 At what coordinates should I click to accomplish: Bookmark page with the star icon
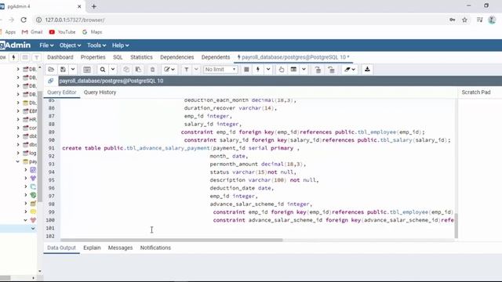[464, 20]
